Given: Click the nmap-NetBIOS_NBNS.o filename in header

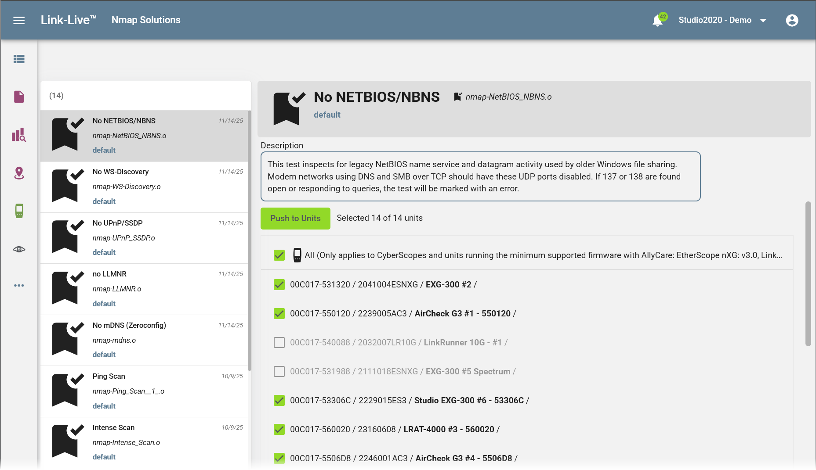Looking at the screenshot, I should [508, 97].
